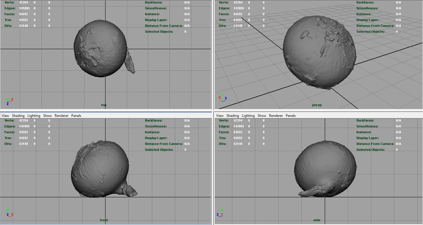Click 'Smoothness:' in the front view
Screen dimensions: 423x225
click(x=156, y=126)
